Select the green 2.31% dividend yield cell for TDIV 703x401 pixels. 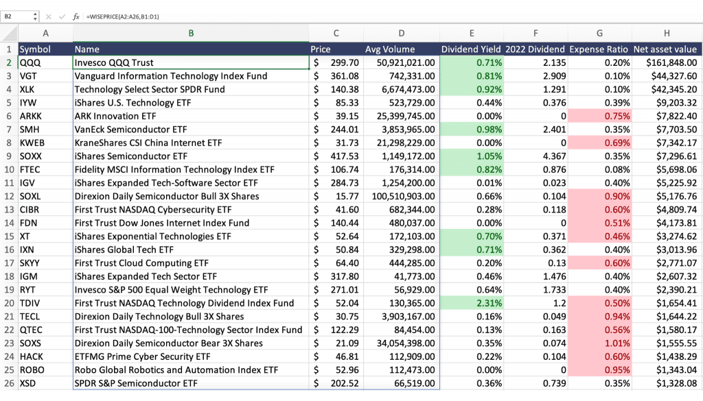(471, 303)
